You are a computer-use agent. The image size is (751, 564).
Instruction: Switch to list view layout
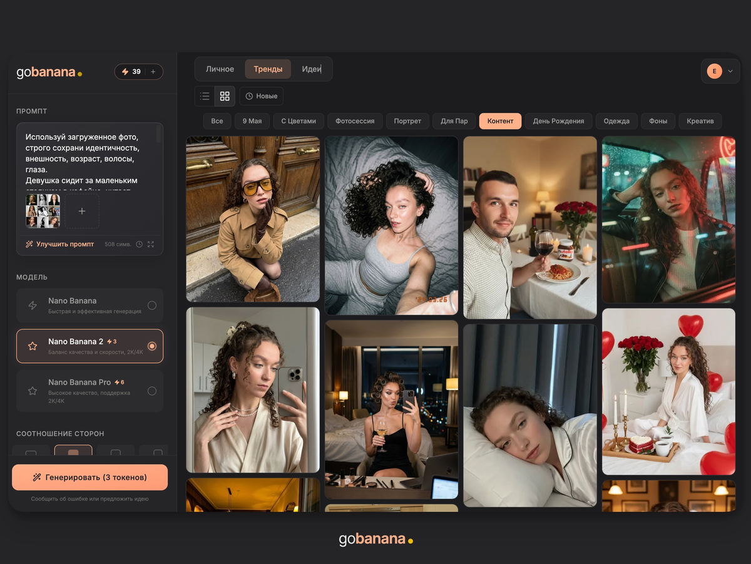[x=205, y=96]
